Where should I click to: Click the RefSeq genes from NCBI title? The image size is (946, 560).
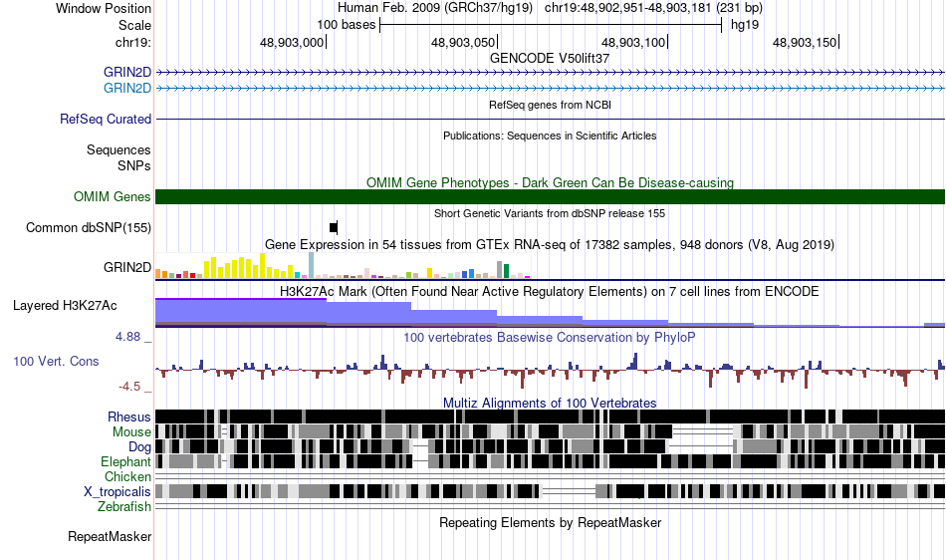pos(550,105)
